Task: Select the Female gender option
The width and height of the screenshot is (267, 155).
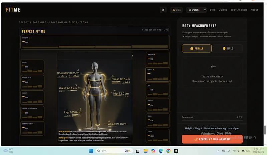Action: tap(197, 48)
